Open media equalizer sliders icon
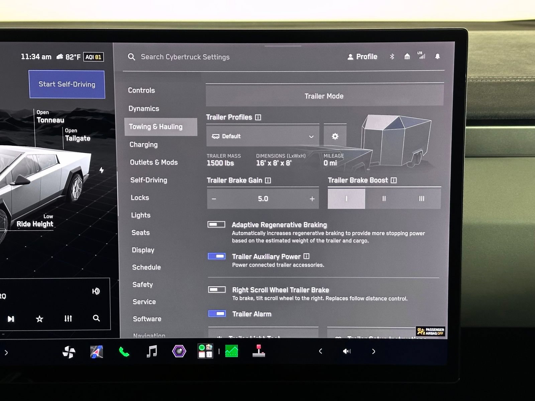 (x=68, y=318)
